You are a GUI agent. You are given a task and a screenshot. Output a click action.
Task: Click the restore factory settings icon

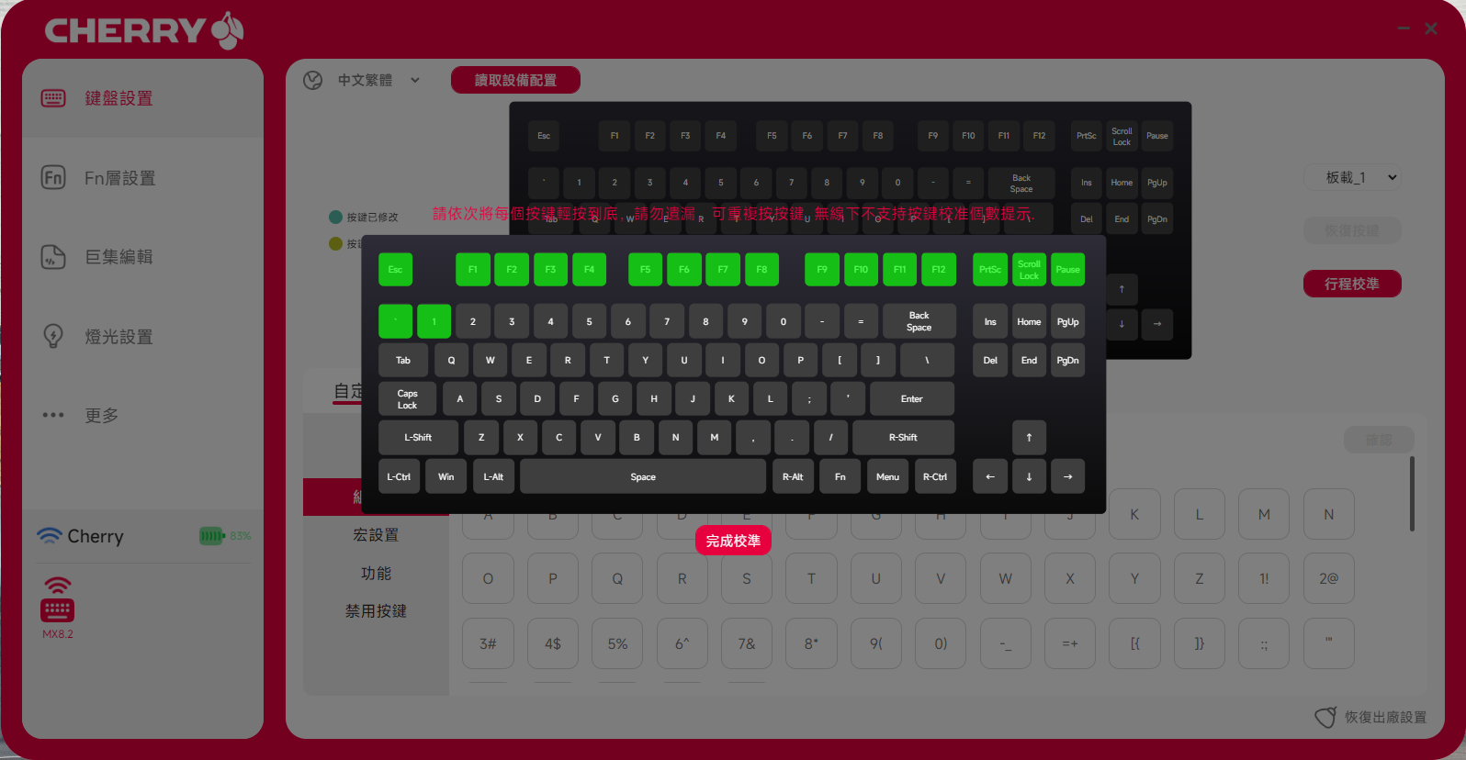pos(1325,717)
